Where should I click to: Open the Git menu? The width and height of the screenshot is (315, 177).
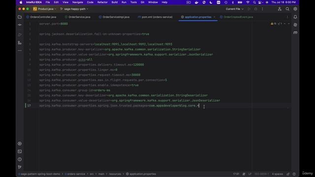[142, 2]
